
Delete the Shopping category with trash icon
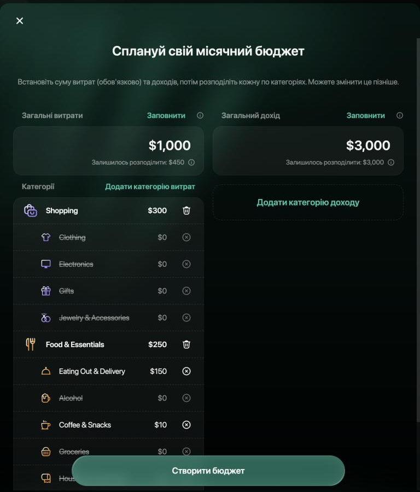(x=186, y=210)
